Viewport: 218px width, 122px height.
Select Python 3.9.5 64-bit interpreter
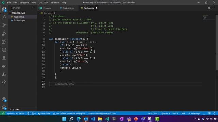[x=16, y=113]
